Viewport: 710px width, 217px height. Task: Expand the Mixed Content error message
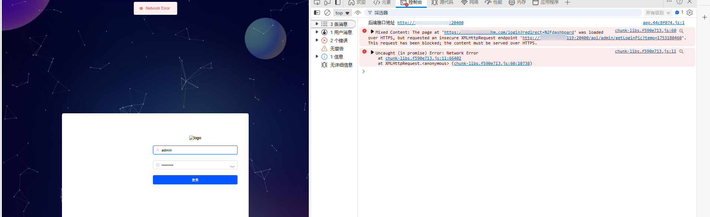pos(372,32)
